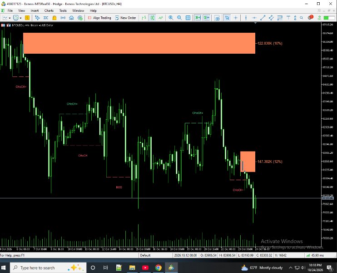Click the red BOS label on chart
Image resolution: width=337 pixels, height=273 pixels.
coord(119,187)
